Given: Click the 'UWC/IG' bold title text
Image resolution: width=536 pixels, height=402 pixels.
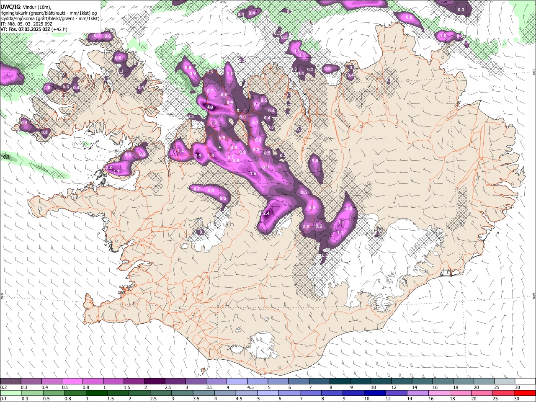Looking at the screenshot, I should click(10, 7).
